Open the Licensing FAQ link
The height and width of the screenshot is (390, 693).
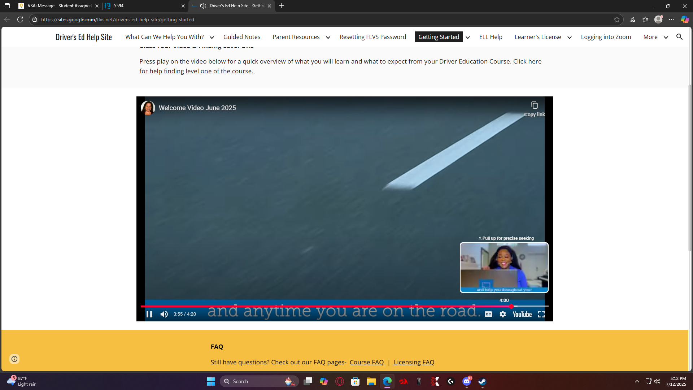coord(414,362)
